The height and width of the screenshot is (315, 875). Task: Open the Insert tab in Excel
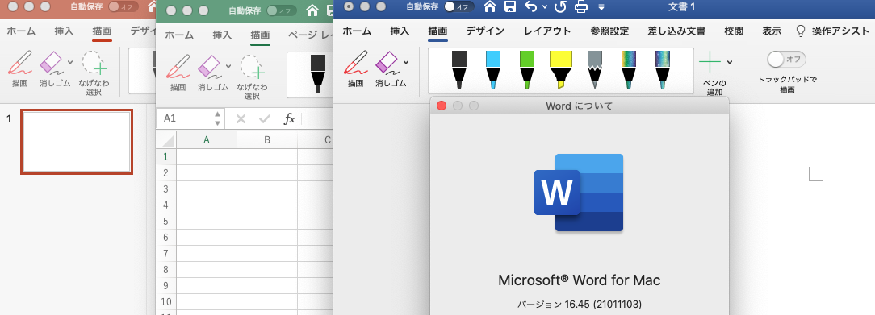click(x=223, y=35)
